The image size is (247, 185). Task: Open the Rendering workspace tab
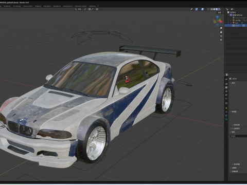(57, 6)
